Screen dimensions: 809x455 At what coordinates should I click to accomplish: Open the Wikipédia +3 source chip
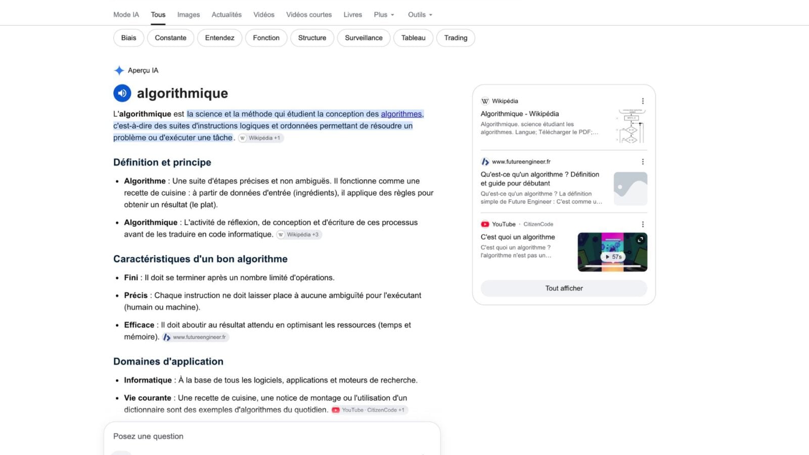[299, 235]
